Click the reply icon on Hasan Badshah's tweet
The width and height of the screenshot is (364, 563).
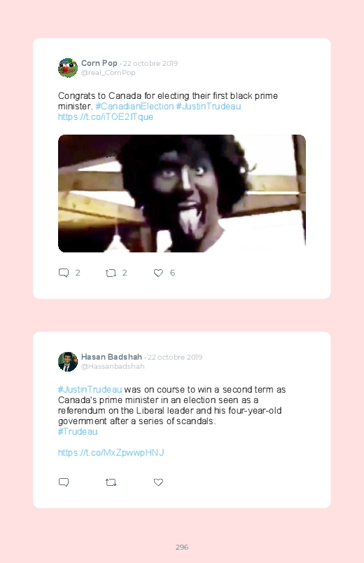click(x=64, y=482)
